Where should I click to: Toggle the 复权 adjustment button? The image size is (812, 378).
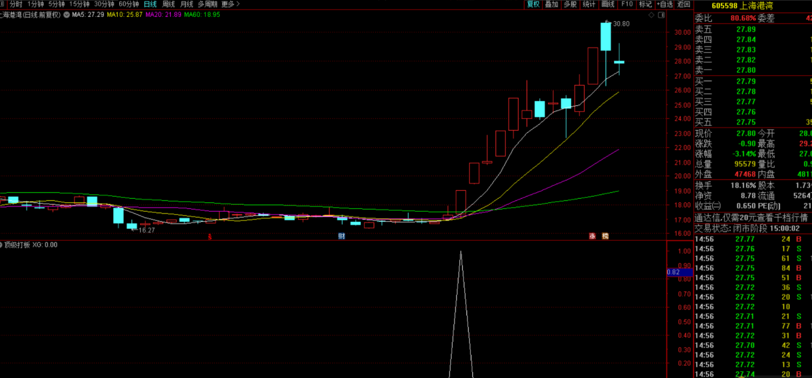coord(533,4)
